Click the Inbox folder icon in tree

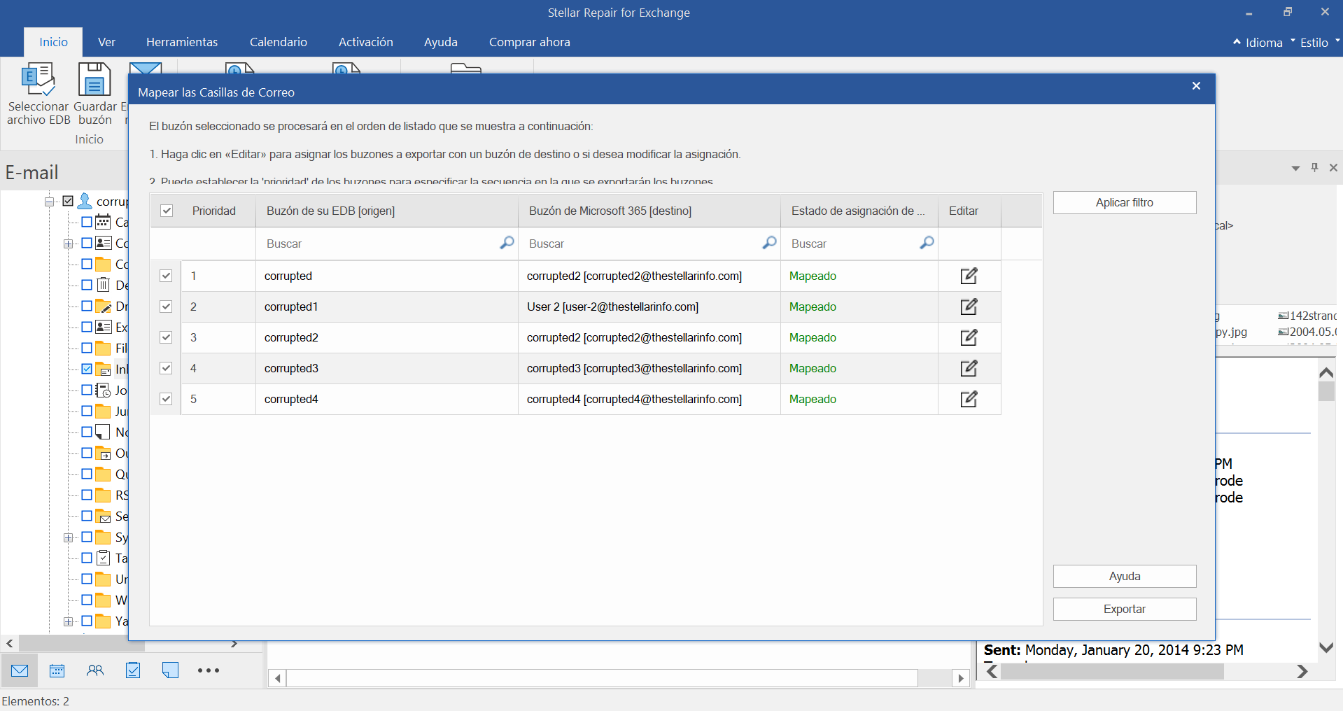pos(103,369)
